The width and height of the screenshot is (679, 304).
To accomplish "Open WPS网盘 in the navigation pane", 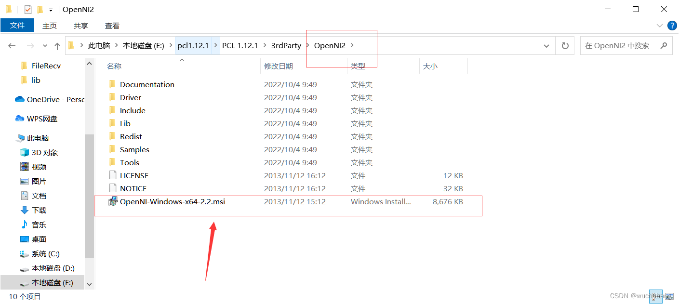I will pyautogui.click(x=42, y=119).
